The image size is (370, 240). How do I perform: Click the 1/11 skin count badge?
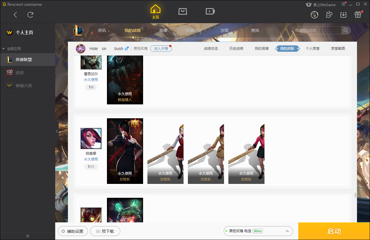click(91, 167)
